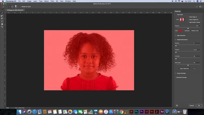Collapse the Global Refinements section
This screenshot has width=204, height=115.
(175, 40)
